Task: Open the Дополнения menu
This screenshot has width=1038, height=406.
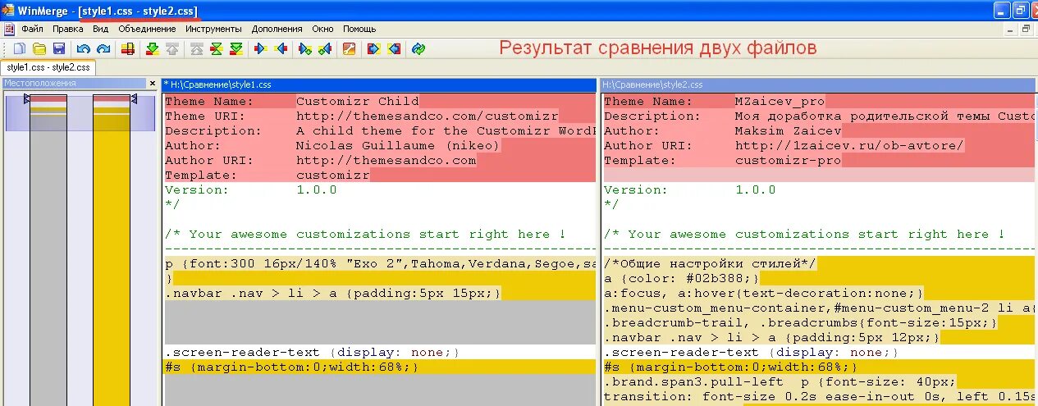Action: pos(277,29)
